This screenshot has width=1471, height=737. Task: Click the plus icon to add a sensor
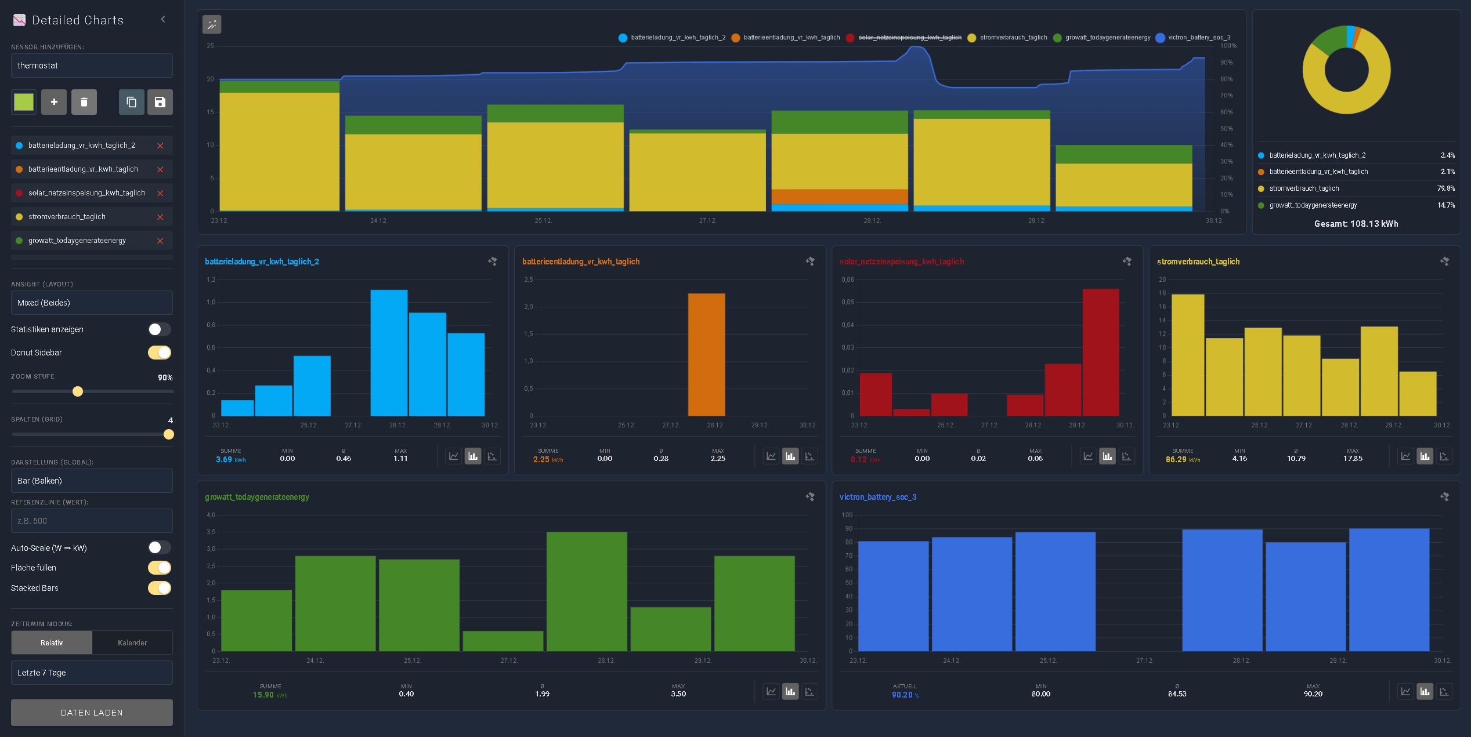pos(54,101)
